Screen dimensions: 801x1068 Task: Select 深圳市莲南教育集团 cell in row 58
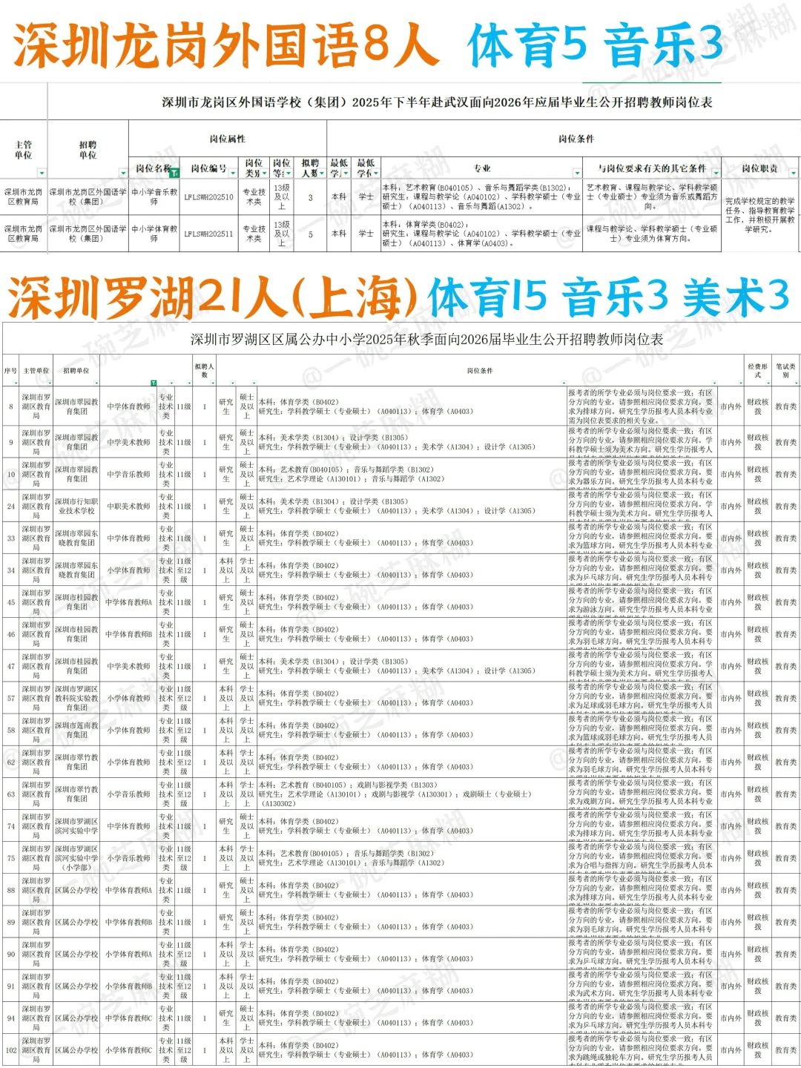pyautogui.click(x=76, y=730)
